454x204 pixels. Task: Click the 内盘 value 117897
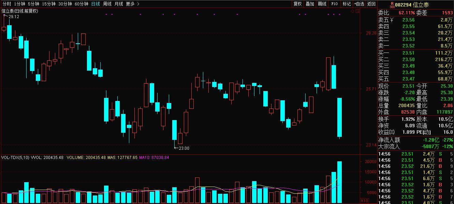444,112
